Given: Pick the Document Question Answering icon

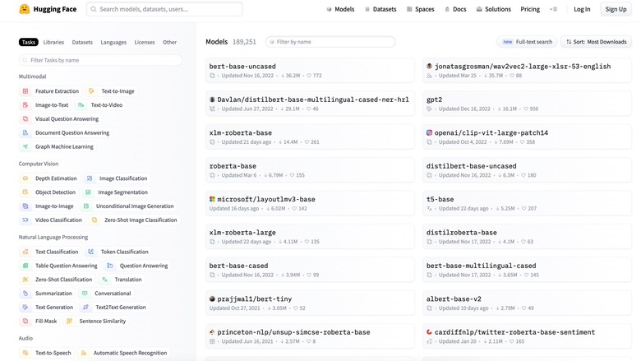Looking at the screenshot, I should (x=25, y=133).
